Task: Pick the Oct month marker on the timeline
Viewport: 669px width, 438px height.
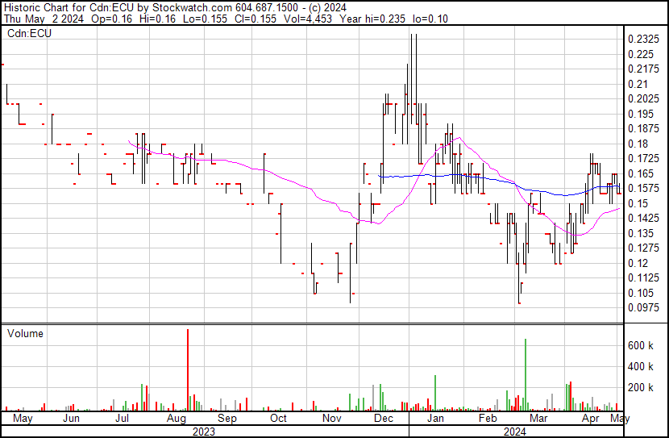Action: [279, 419]
